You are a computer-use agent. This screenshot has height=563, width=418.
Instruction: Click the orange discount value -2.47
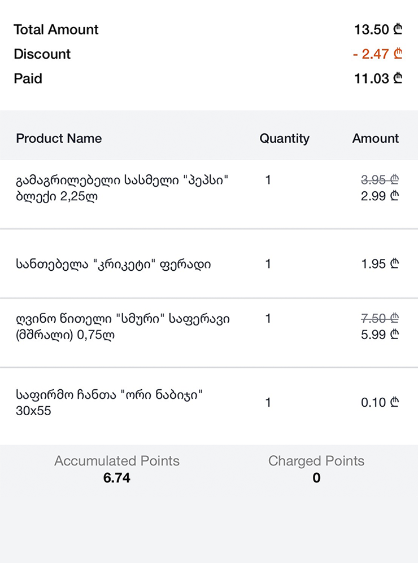click(x=377, y=54)
